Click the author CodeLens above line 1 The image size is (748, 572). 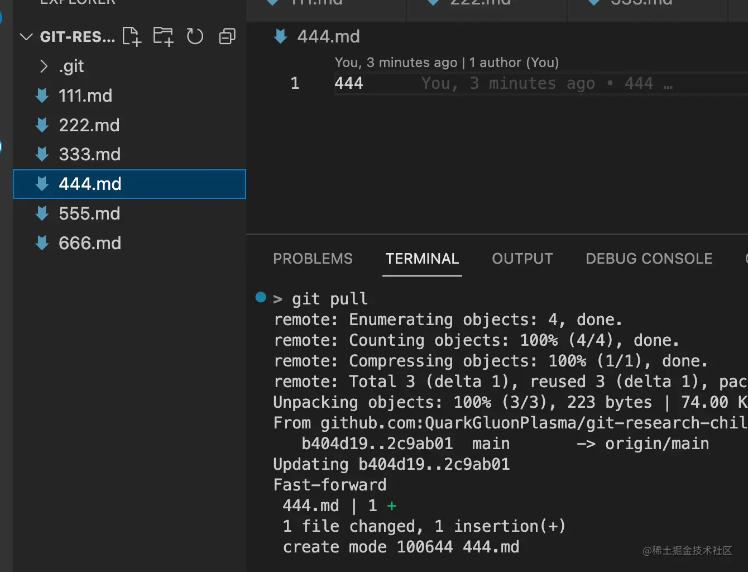pyautogui.click(x=447, y=63)
